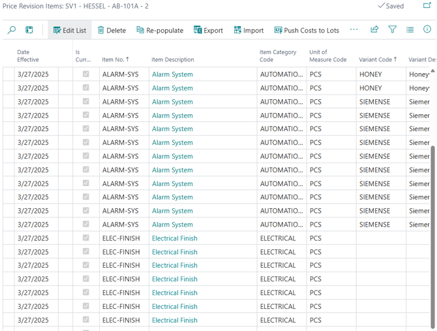Image resolution: width=437 pixels, height=331 pixels.
Task: Click the scroll-up arrow on the scrollbar
Action: (432, 71)
